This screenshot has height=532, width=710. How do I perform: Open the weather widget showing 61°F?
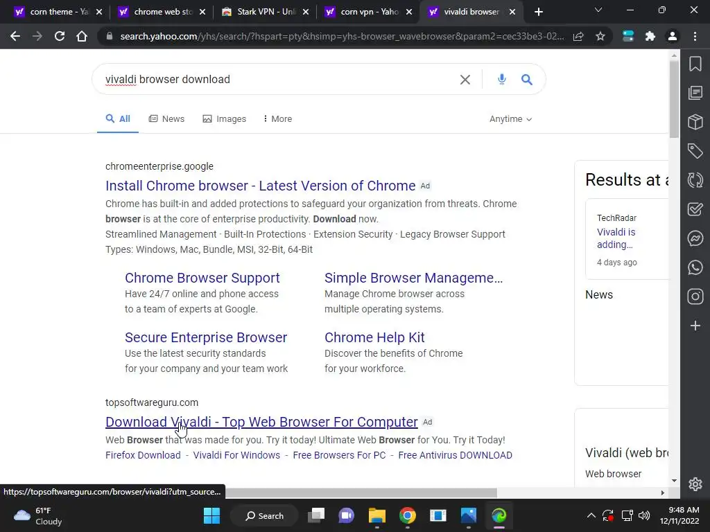pyautogui.click(x=38, y=515)
